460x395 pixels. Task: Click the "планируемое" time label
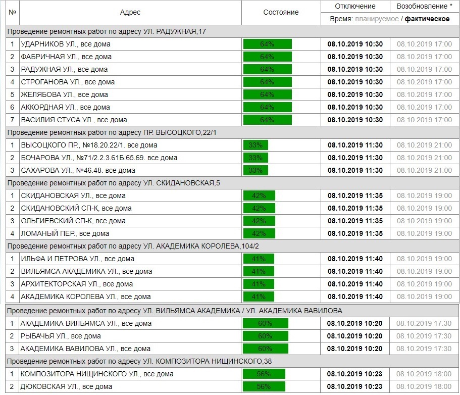coord(376,19)
